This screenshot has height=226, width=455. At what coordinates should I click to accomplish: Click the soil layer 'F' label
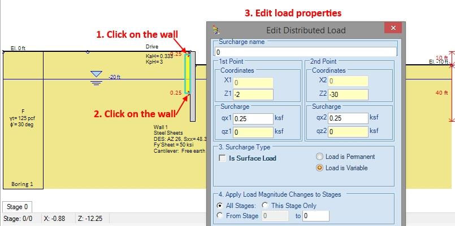coord(23,111)
